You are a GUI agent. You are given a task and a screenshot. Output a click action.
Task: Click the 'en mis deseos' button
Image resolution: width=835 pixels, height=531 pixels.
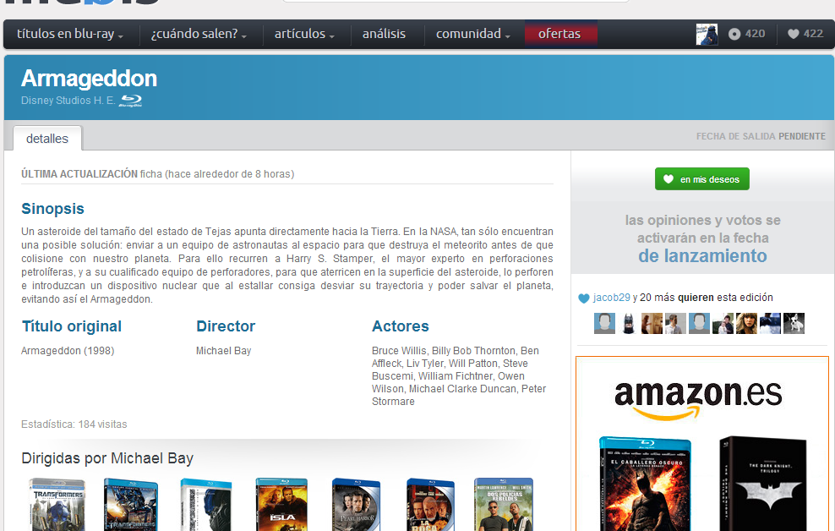pyautogui.click(x=701, y=179)
